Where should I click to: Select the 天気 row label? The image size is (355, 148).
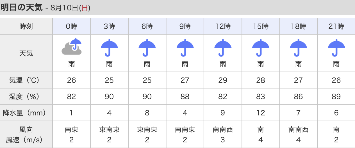pos(26,53)
